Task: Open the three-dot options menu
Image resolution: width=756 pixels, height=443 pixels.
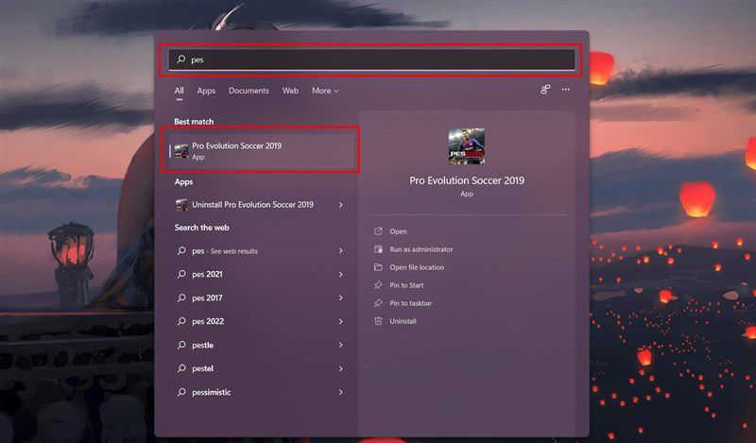Action: pos(565,90)
